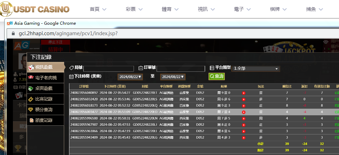Click the green 查詢 search button

point(216,76)
